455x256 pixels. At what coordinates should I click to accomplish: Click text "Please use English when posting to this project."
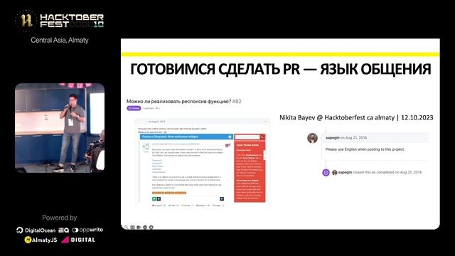click(365, 149)
